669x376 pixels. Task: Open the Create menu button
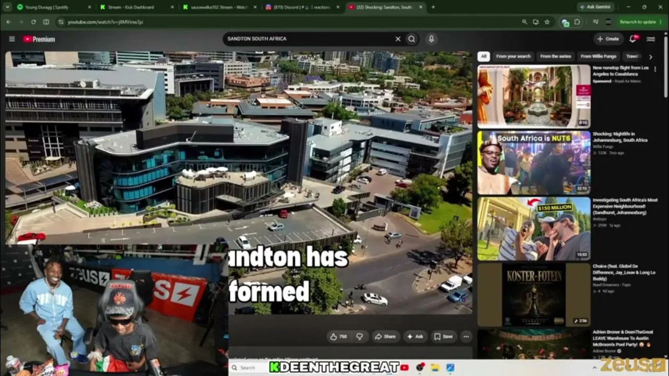[x=608, y=39]
